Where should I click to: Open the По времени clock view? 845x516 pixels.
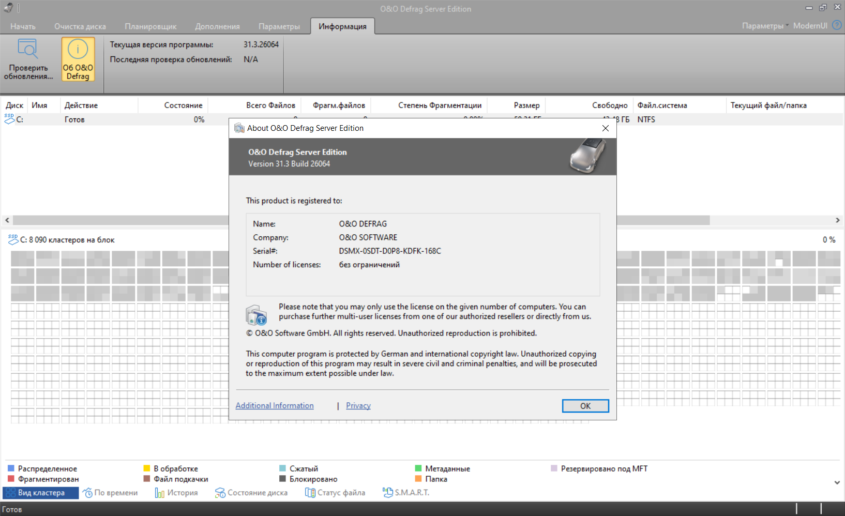pos(110,493)
